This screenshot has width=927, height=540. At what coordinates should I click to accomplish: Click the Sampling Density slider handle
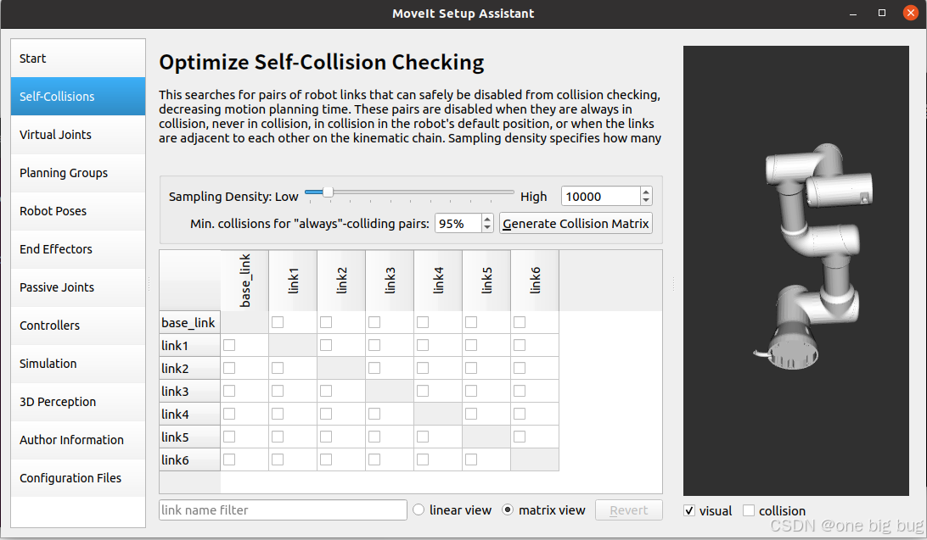pyautogui.click(x=328, y=192)
